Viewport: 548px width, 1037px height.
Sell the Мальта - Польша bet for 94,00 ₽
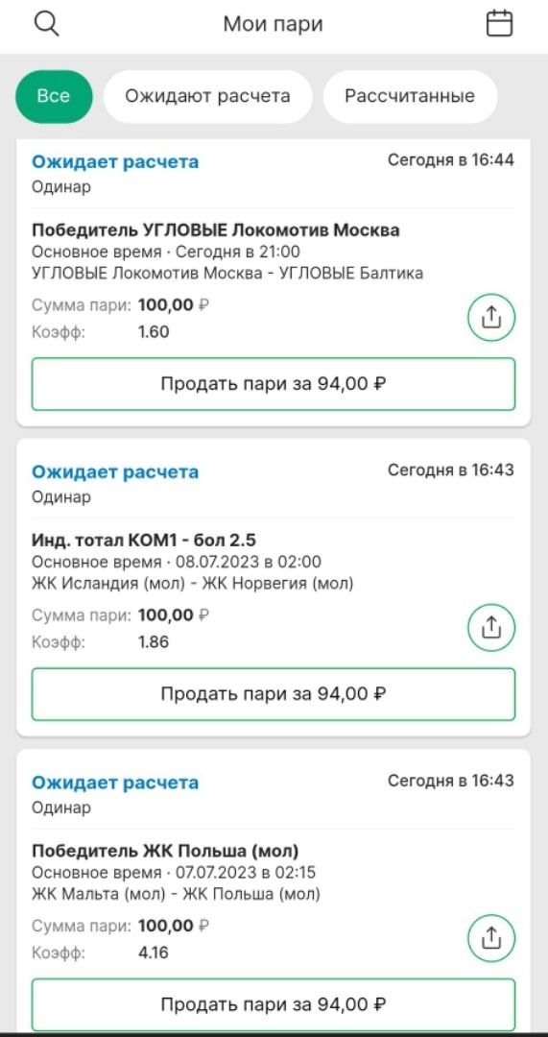[273, 1004]
